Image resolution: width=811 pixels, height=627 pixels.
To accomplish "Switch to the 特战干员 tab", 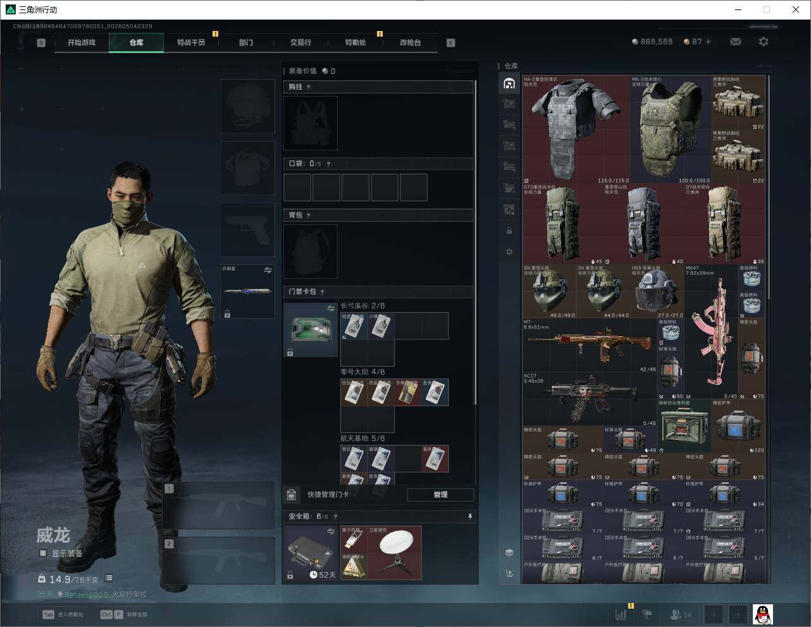I will pos(191,42).
